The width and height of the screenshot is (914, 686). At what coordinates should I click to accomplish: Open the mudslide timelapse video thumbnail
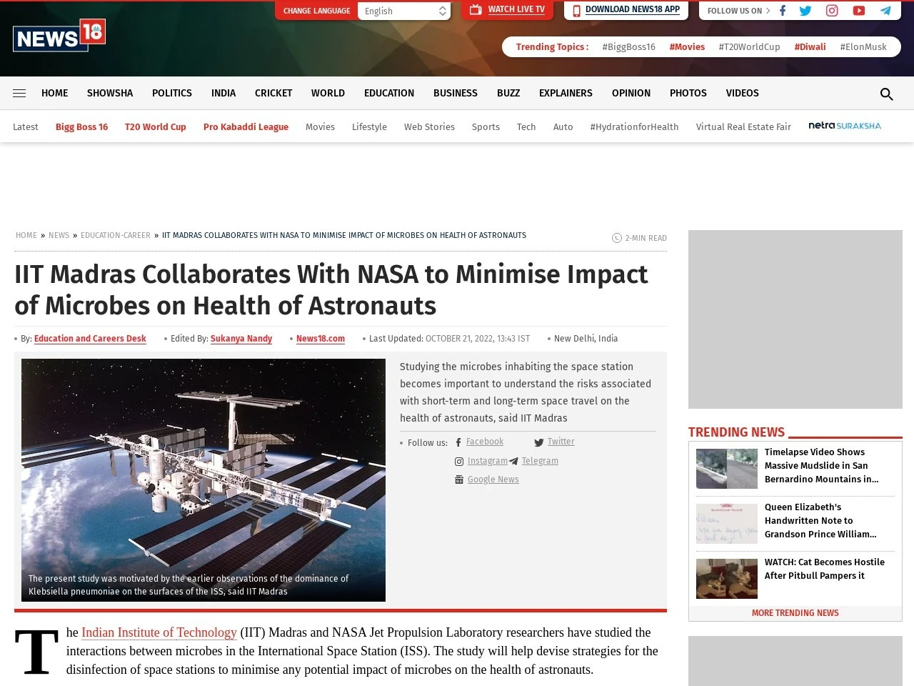click(x=727, y=469)
